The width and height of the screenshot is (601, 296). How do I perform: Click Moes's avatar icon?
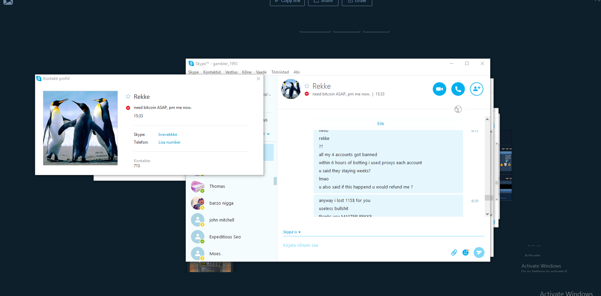coord(198,254)
